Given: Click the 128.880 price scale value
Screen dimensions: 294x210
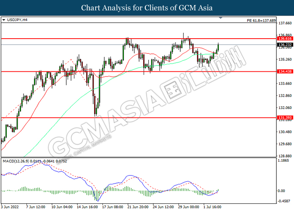Looking at the screenshot, I should [285, 156].
